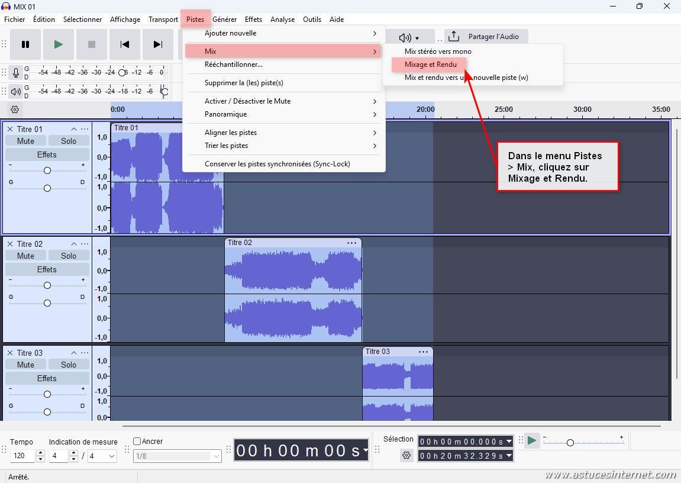Click the Stop playback button
The image size is (681, 483).
pos(91,44)
